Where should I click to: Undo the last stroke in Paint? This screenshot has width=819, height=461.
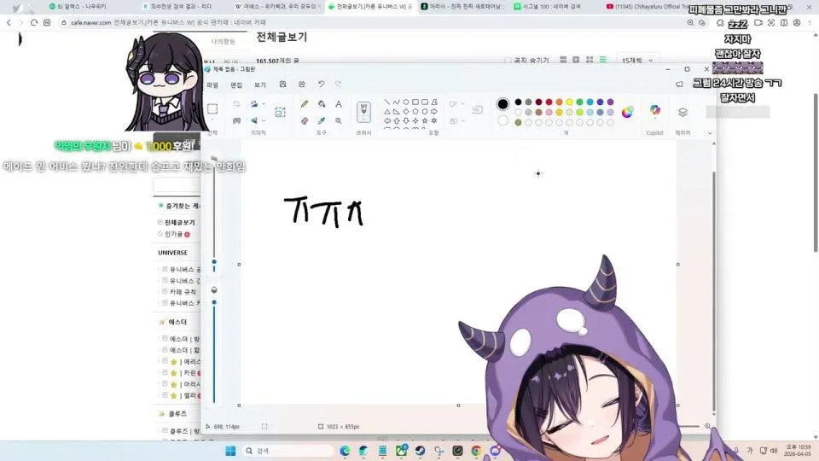pos(322,85)
